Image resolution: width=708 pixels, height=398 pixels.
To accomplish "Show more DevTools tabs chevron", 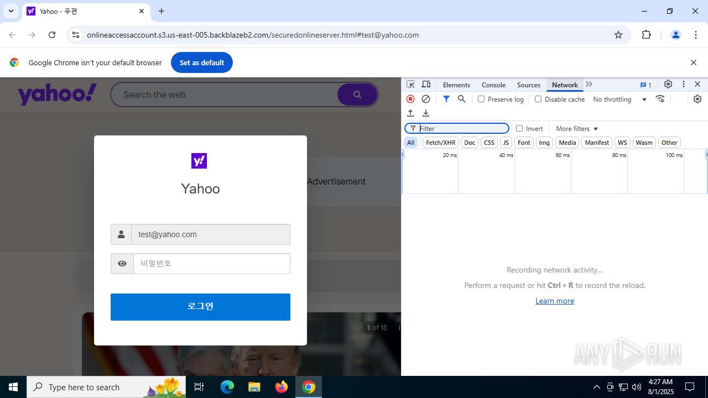I will tap(589, 85).
